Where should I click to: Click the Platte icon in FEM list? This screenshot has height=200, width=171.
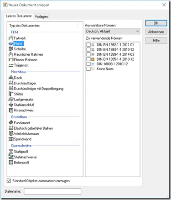tap(11, 44)
